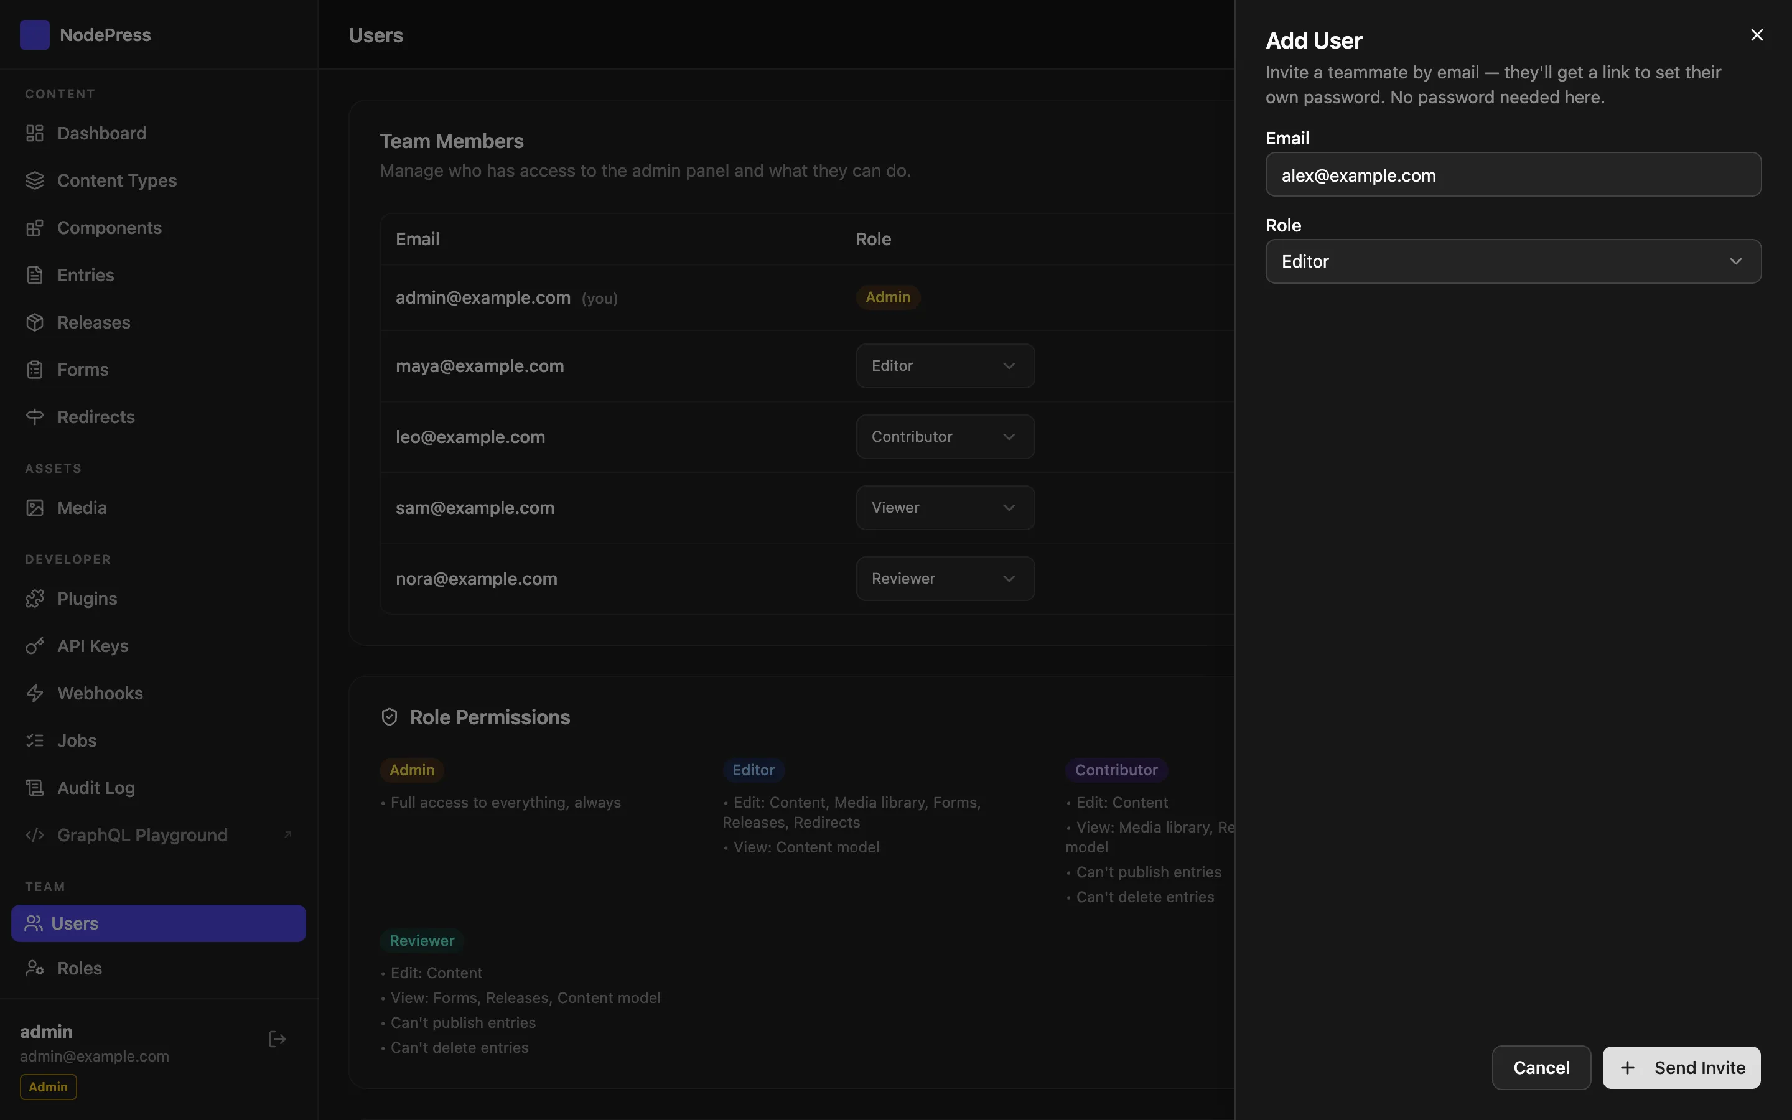
Task: Click the GraphQL Playground code icon
Action: (35, 836)
